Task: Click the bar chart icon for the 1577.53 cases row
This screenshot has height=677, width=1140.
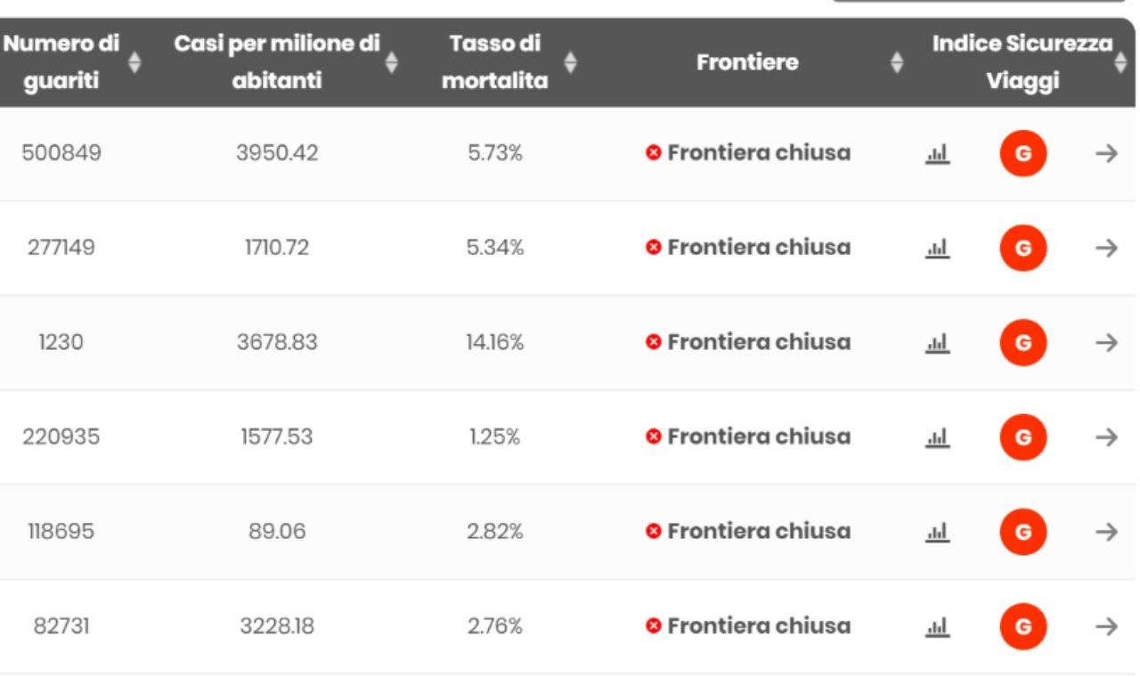Action: 937,437
